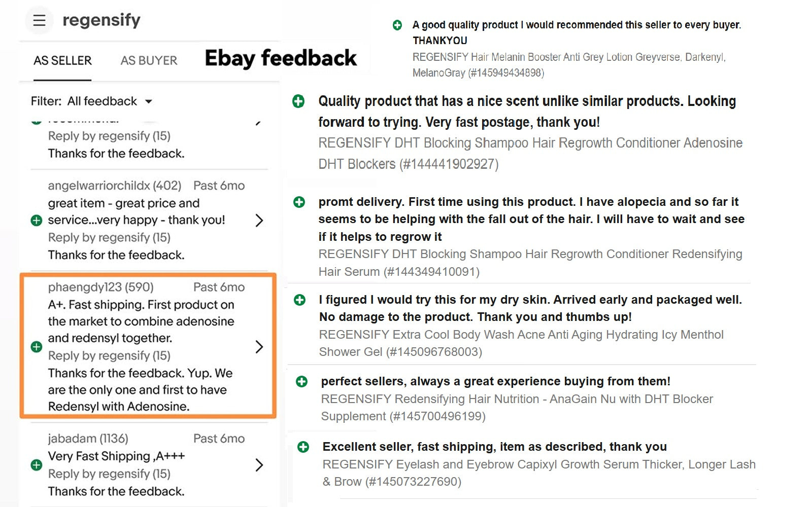812x507 pixels.
Task: Expand jabadam feedback with right chevron
Action: tap(259, 465)
